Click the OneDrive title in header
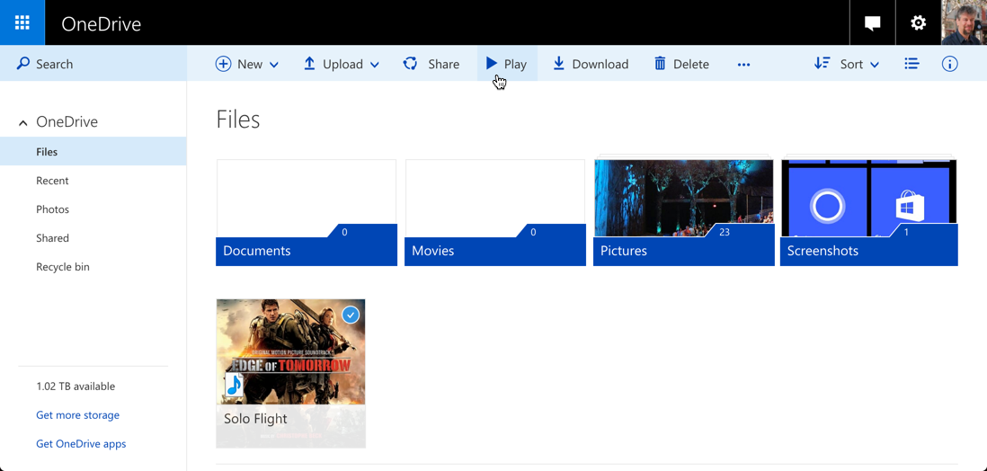The height and width of the screenshot is (471, 987). pyautogui.click(x=102, y=24)
